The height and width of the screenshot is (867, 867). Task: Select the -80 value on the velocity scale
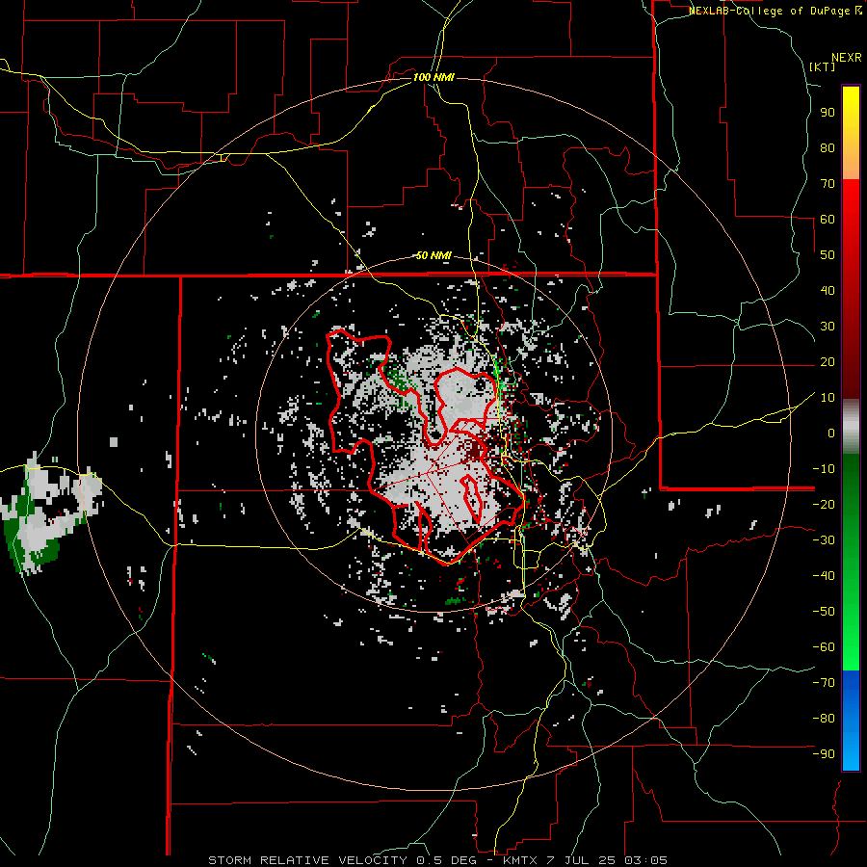[824, 719]
